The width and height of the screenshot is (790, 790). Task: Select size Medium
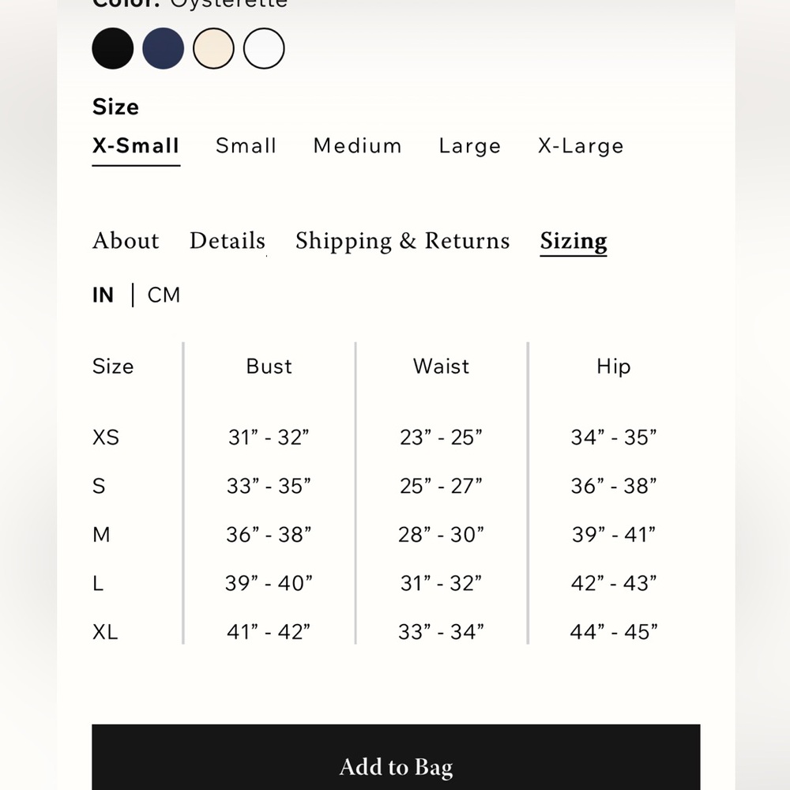coord(357,146)
